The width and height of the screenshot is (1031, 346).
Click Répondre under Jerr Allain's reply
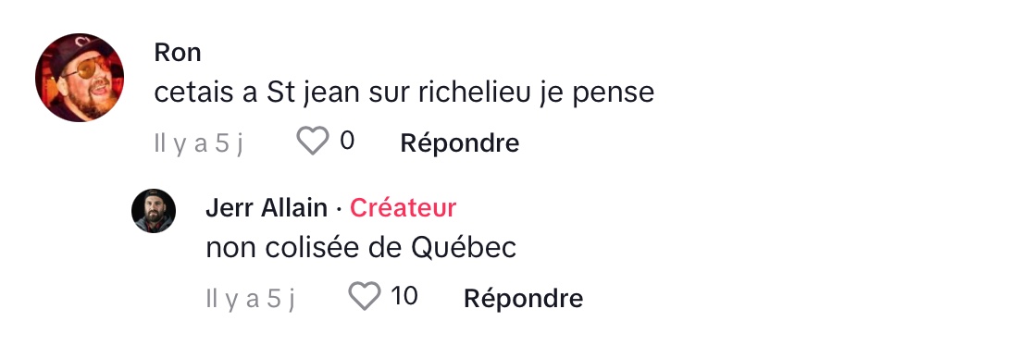coord(524,298)
